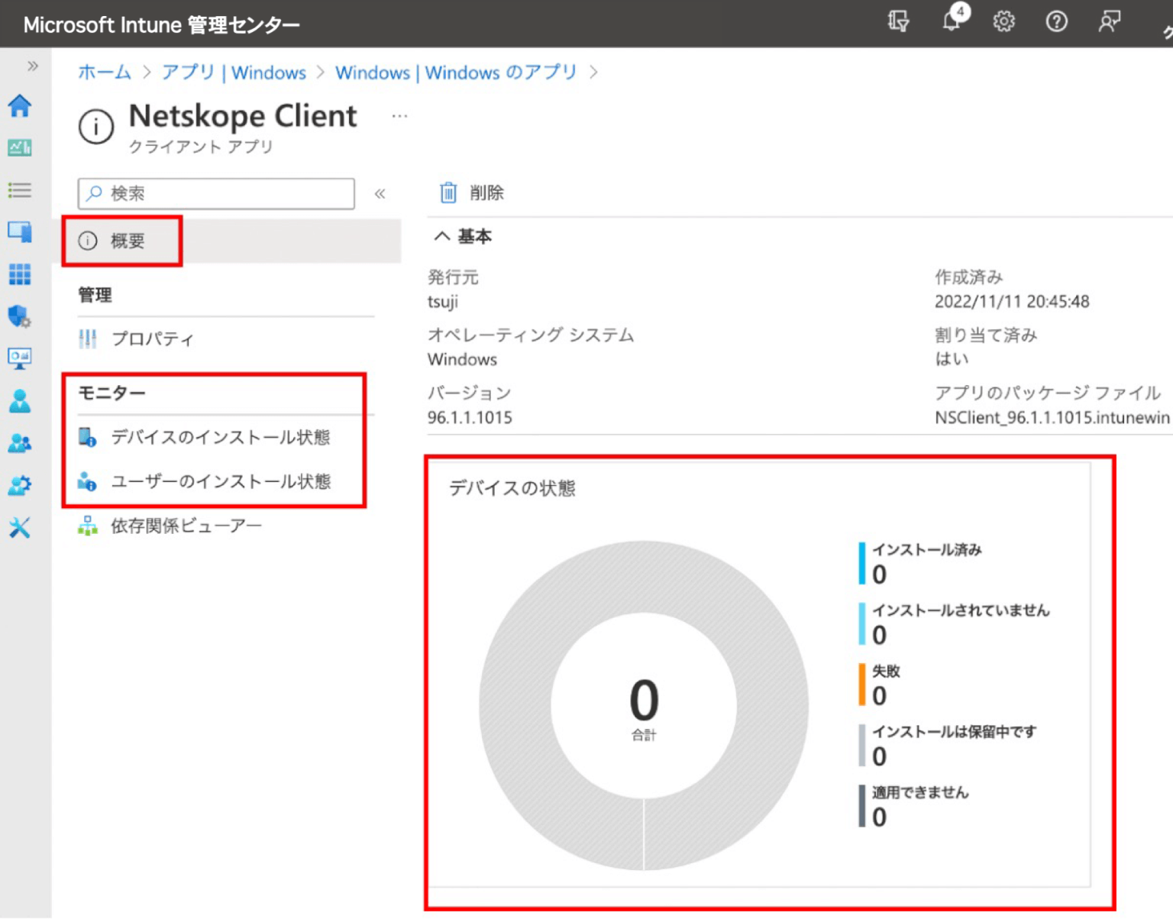This screenshot has width=1173, height=919.
Task: Open the Groups icon in the sidebar
Action: (x=21, y=442)
